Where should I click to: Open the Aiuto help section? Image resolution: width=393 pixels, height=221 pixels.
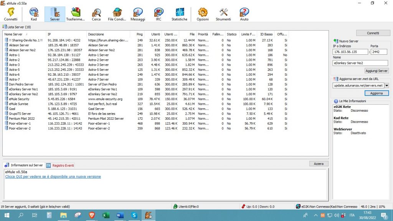244,12
